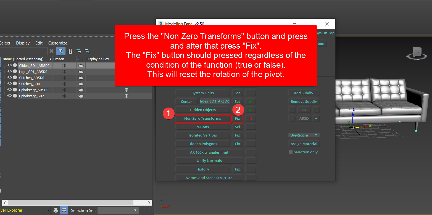This screenshot has width=432, height=215.
Task: Open the UvwScale dropdown
Action: point(304,135)
